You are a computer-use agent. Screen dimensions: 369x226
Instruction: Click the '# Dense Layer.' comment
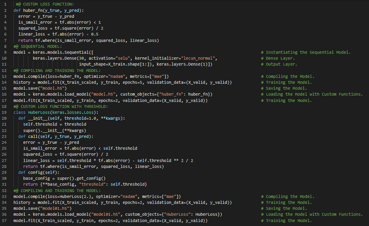tap(278, 58)
